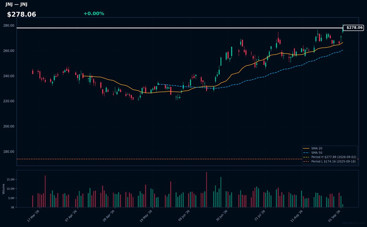Image resolution: width=367 pixels, height=227 pixels.
Task: Click the 15.0M volume axis label
Action: pos(11,179)
